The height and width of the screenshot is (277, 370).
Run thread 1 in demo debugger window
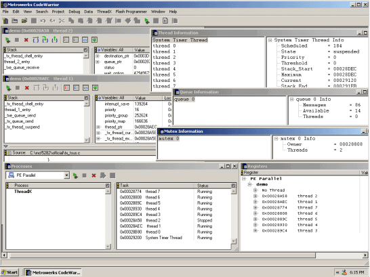(9, 88)
